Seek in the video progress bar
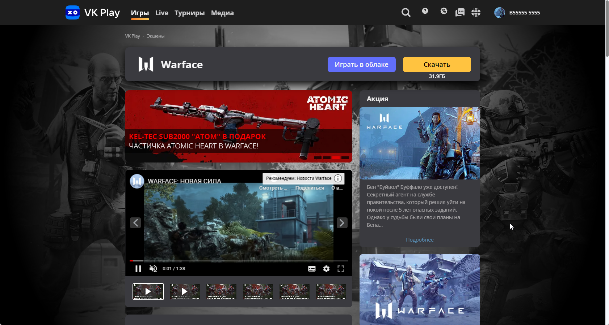The image size is (609, 325). click(239, 261)
